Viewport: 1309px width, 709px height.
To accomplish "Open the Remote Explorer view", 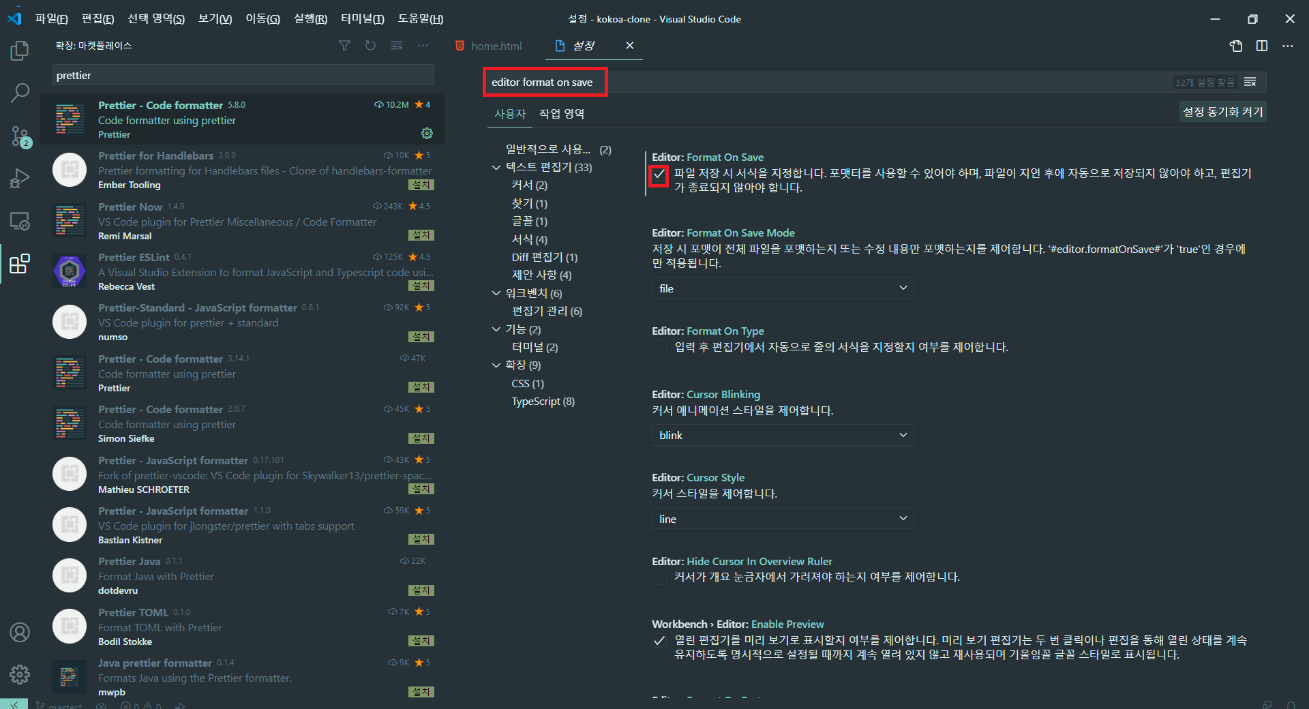I will tap(20, 221).
